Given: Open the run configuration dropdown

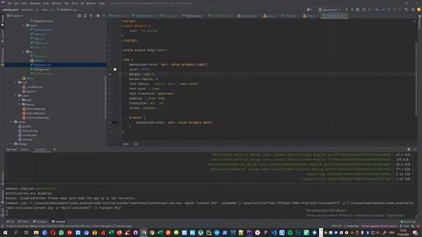Looking at the screenshot, I should point(330,9).
